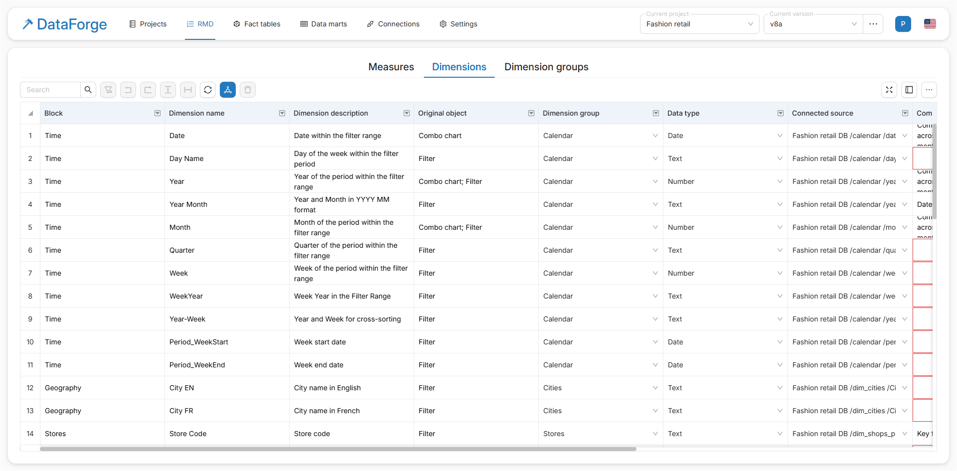Open the Current version v8a dropdown
This screenshot has width=957, height=471.
[x=812, y=24]
